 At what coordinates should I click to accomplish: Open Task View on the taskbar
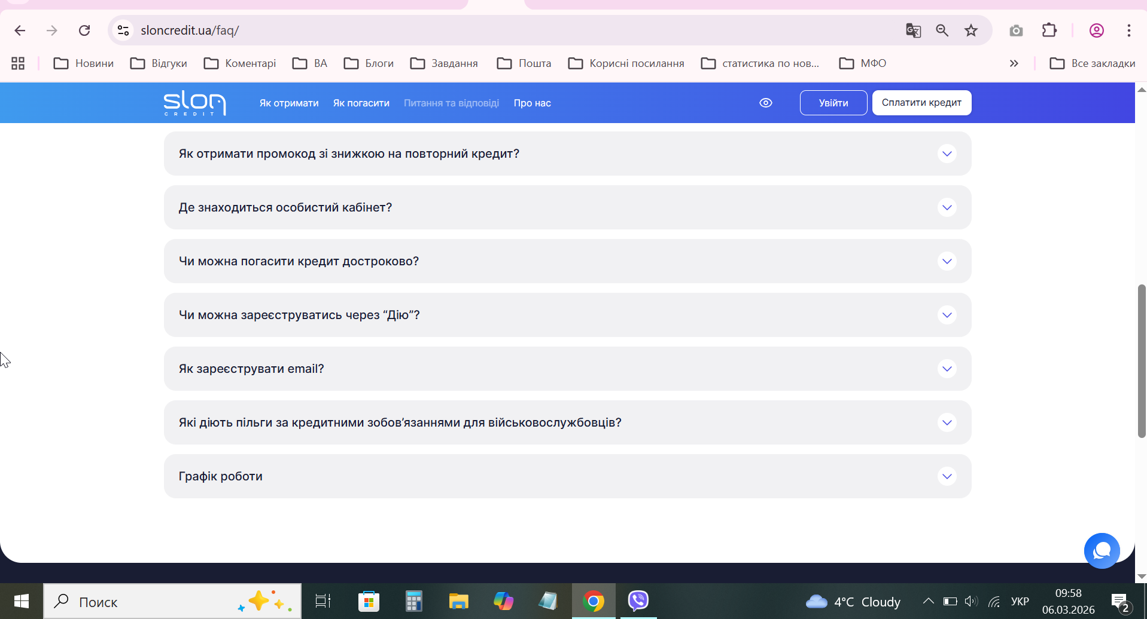tap(323, 601)
